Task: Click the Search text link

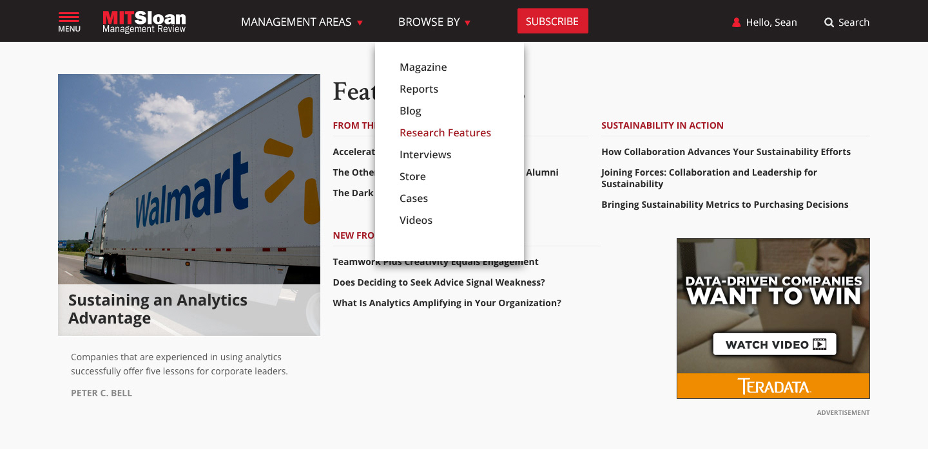Action: tap(854, 23)
